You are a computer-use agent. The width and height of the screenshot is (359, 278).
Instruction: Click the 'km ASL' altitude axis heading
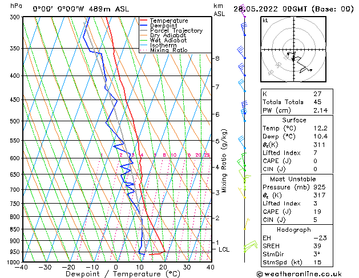point(219,10)
